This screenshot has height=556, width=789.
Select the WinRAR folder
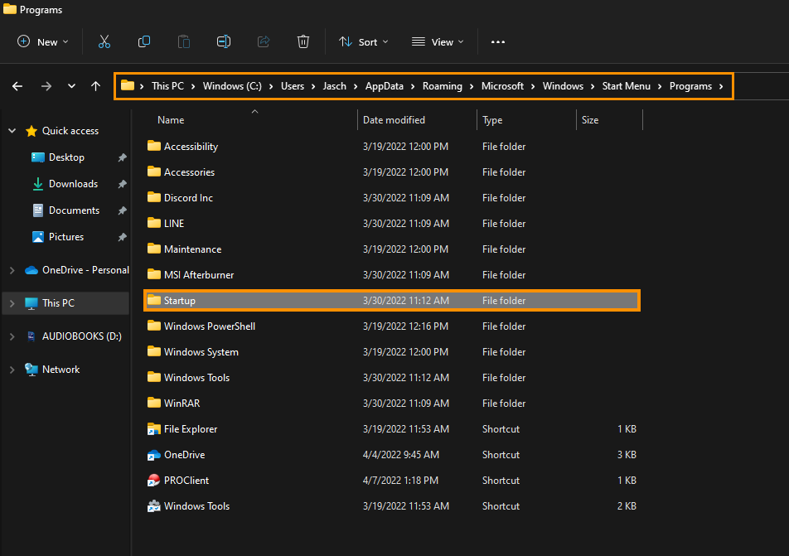[x=392, y=403]
